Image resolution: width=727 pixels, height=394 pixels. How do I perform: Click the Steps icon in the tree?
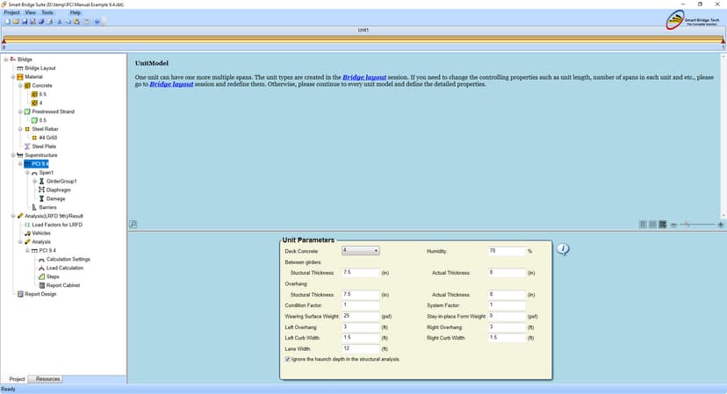(41, 276)
